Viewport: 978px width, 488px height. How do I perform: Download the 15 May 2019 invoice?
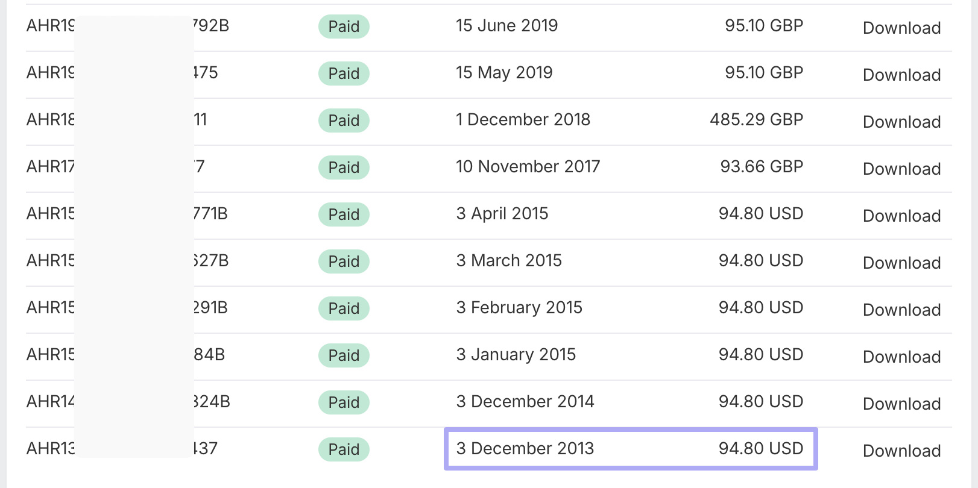coord(901,75)
